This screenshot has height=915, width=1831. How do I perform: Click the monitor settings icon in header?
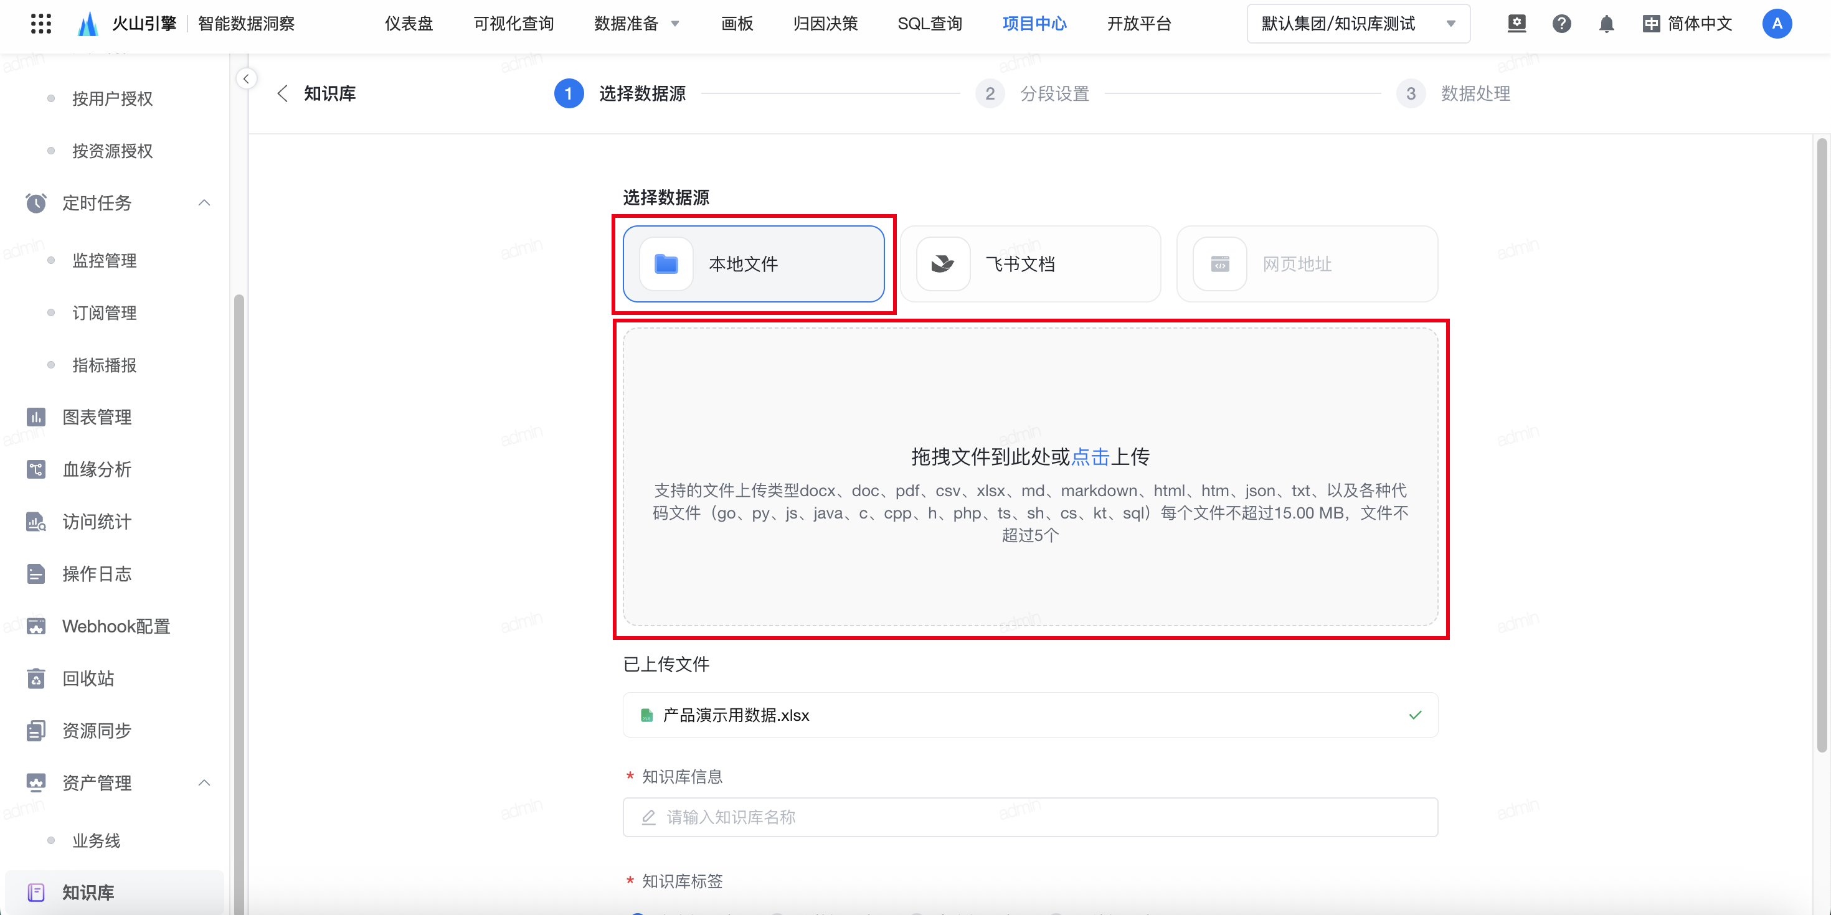coord(1516,24)
